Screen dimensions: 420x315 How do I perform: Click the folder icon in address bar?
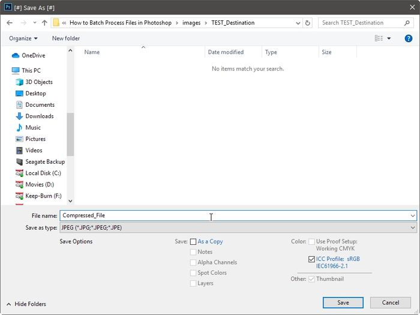click(x=56, y=23)
